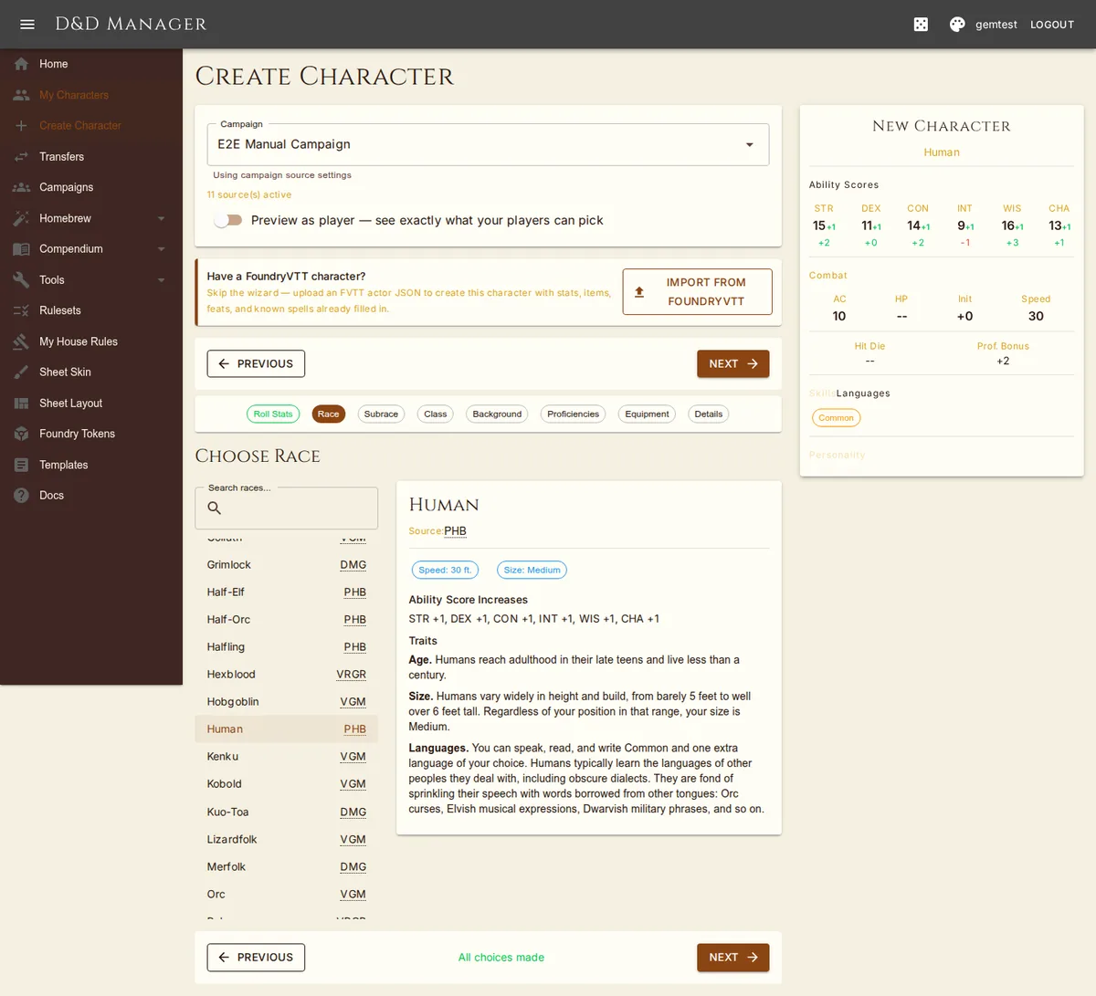This screenshot has height=996, width=1096.
Task: Toggle Preview as player switch
Action: click(227, 220)
